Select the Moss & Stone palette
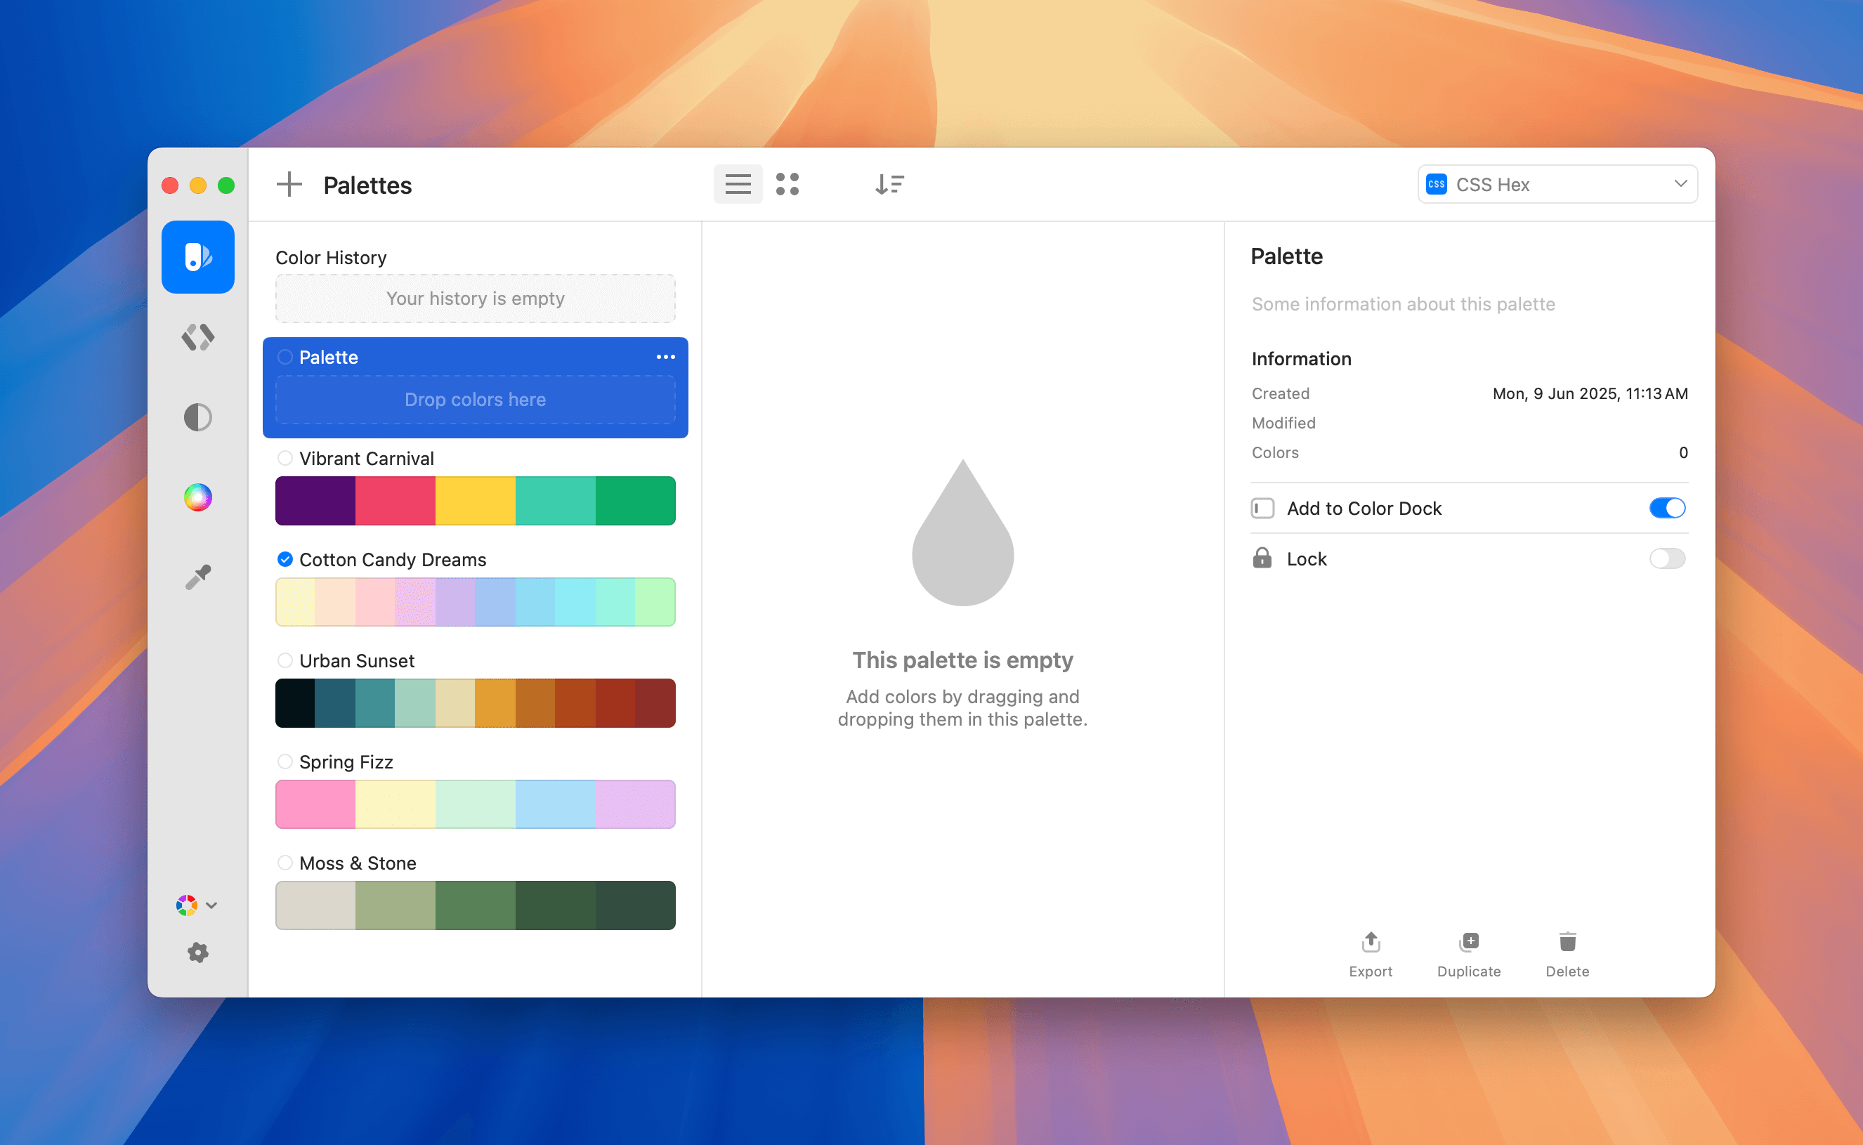1863x1145 pixels. pos(358,863)
